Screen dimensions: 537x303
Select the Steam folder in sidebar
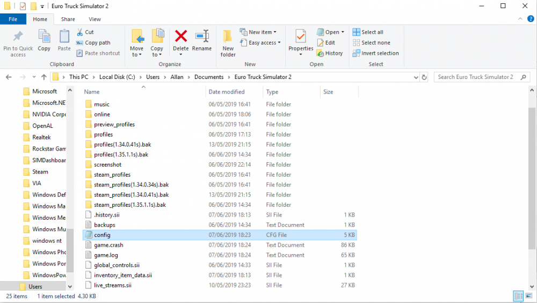(40, 172)
